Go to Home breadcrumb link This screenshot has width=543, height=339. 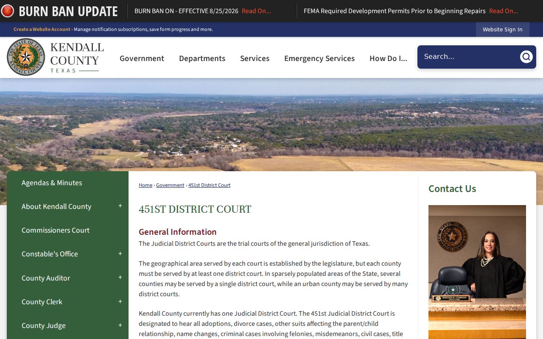tap(146, 185)
